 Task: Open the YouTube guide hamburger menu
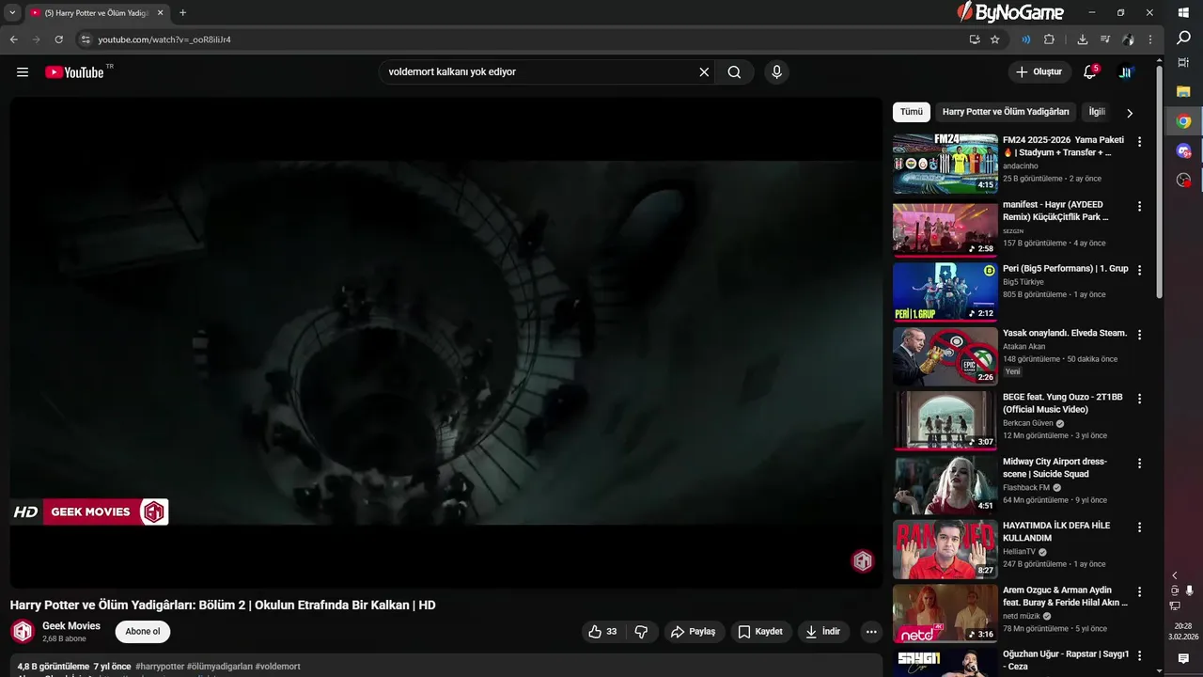pos(23,72)
